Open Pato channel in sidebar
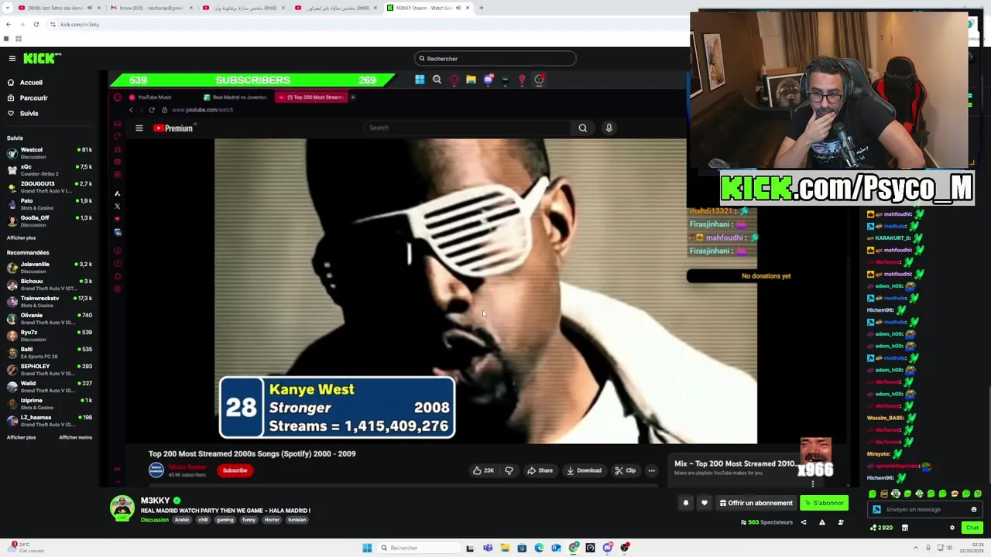 [x=48, y=203]
